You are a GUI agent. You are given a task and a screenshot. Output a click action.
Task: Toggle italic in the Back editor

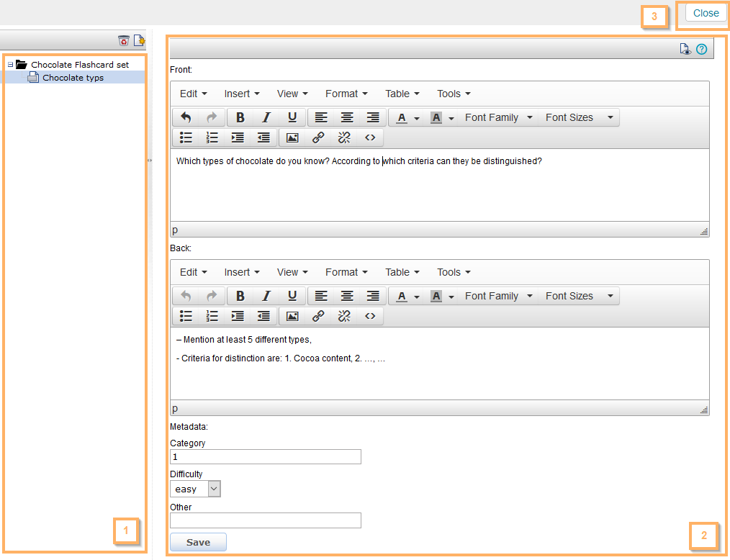click(x=266, y=296)
